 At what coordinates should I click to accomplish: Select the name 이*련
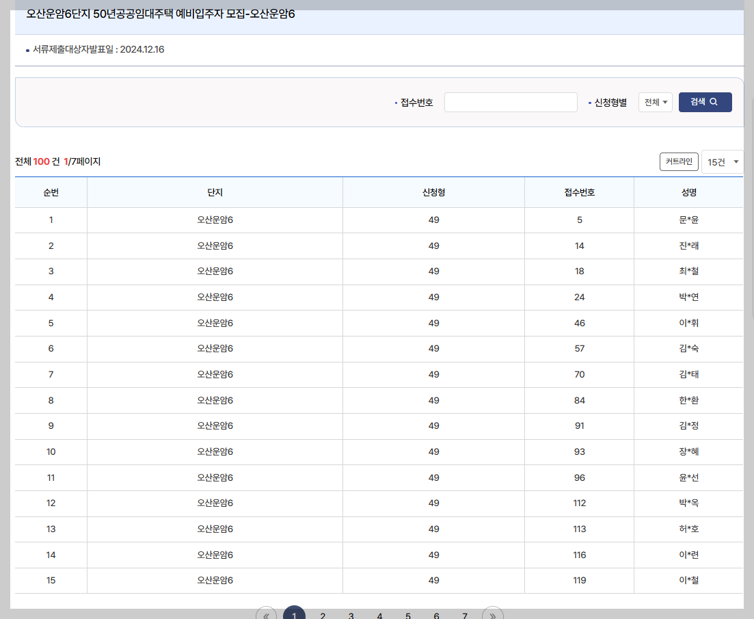(688, 555)
